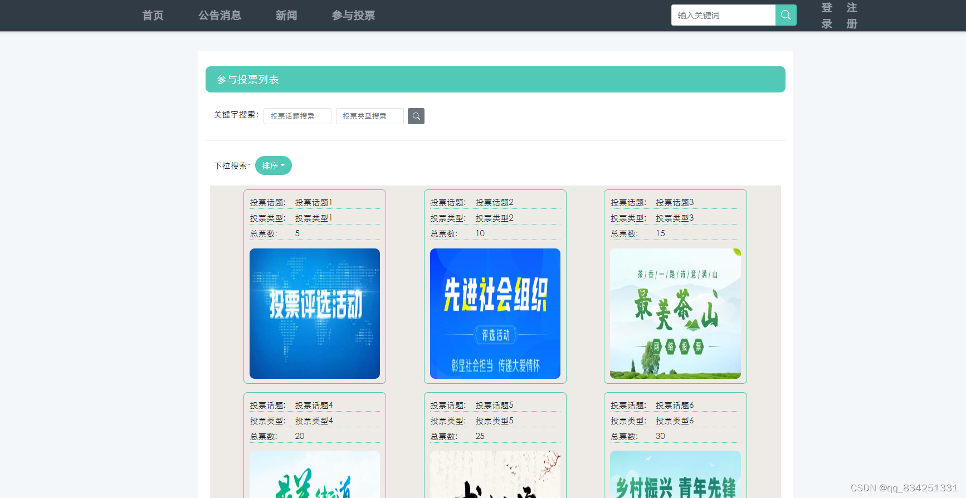This screenshot has height=498, width=966.
Task: Click the text 投票话题3
Action: click(x=675, y=202)
